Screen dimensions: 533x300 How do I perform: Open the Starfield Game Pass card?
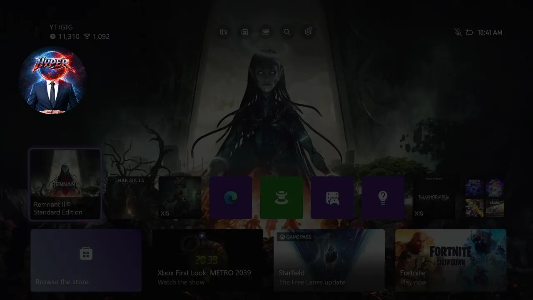tap(329, 260)
